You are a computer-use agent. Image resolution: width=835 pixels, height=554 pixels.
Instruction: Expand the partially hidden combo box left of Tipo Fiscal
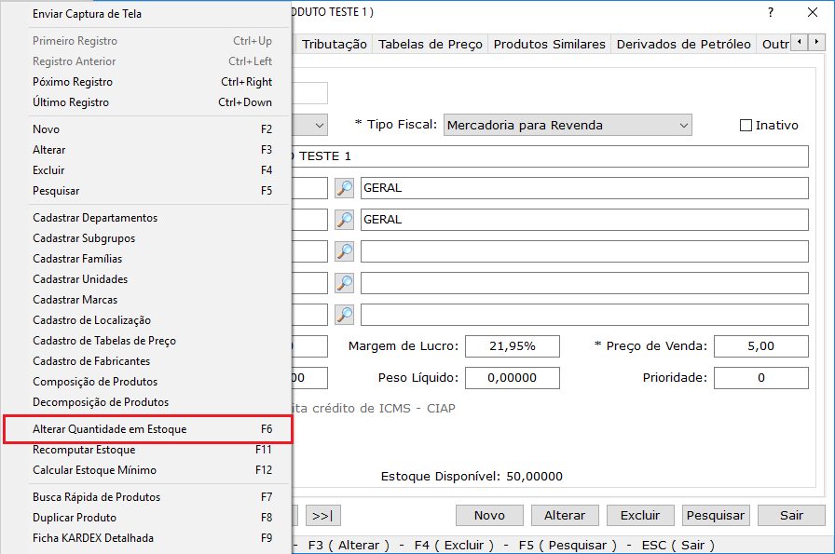coord(319,126)
